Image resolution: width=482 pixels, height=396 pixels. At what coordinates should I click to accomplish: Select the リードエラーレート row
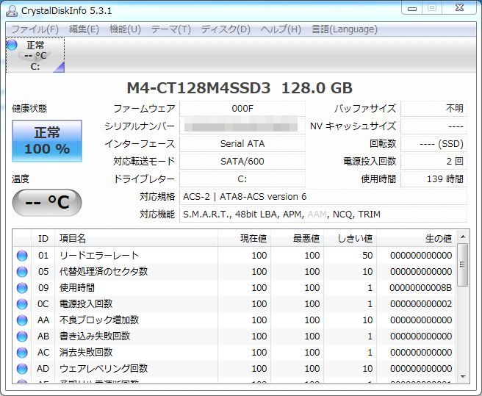tap(234, 256)
